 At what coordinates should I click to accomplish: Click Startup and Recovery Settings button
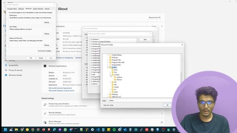[x=47, y=45]
